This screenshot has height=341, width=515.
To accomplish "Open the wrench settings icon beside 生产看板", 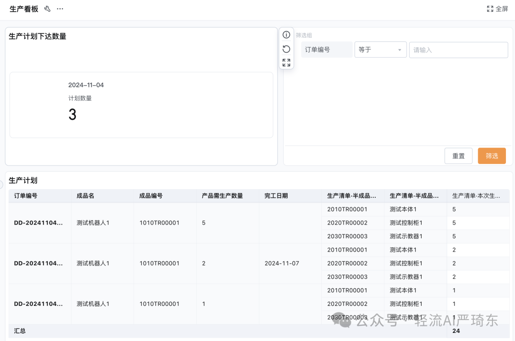I will click(x=47, y=9).
